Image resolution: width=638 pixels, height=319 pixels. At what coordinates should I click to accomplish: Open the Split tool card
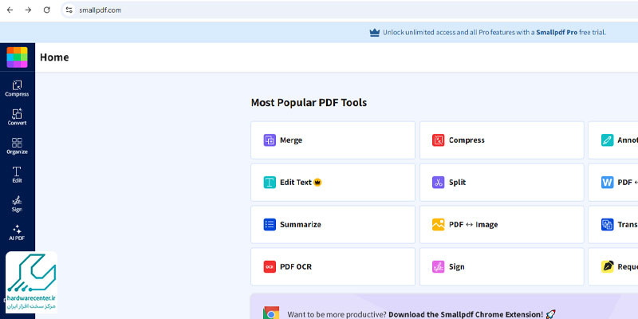[502, 183]
